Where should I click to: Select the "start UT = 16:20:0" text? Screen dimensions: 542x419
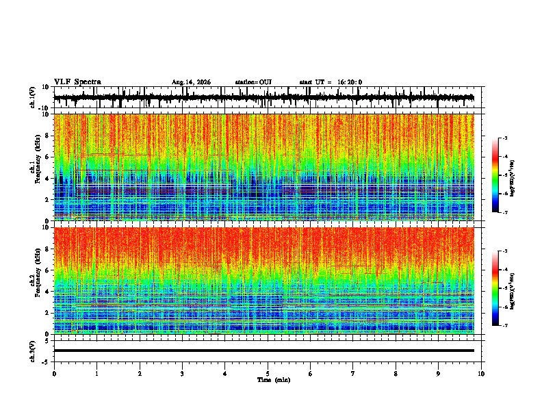pyautogui.click(x=331, y=82)
